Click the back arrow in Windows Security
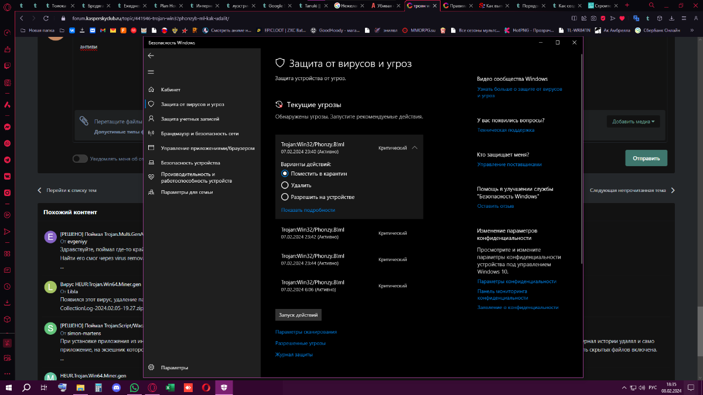 pos(151,56)
